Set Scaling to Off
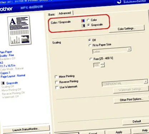 90,40
